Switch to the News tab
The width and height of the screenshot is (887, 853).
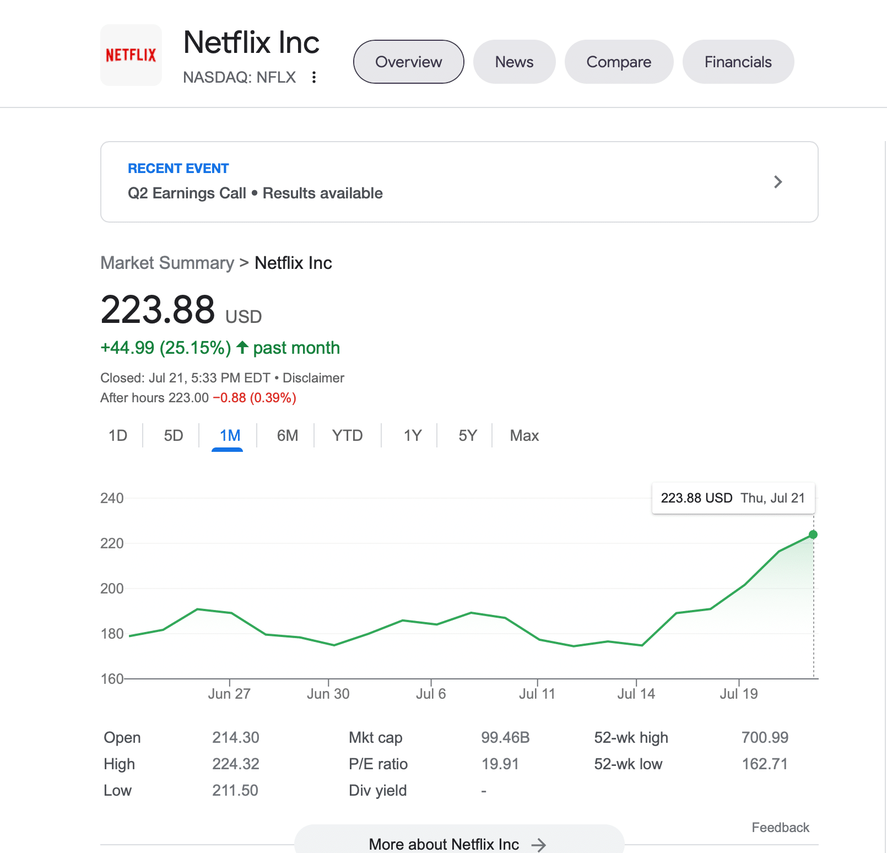[x=515, y=62]
